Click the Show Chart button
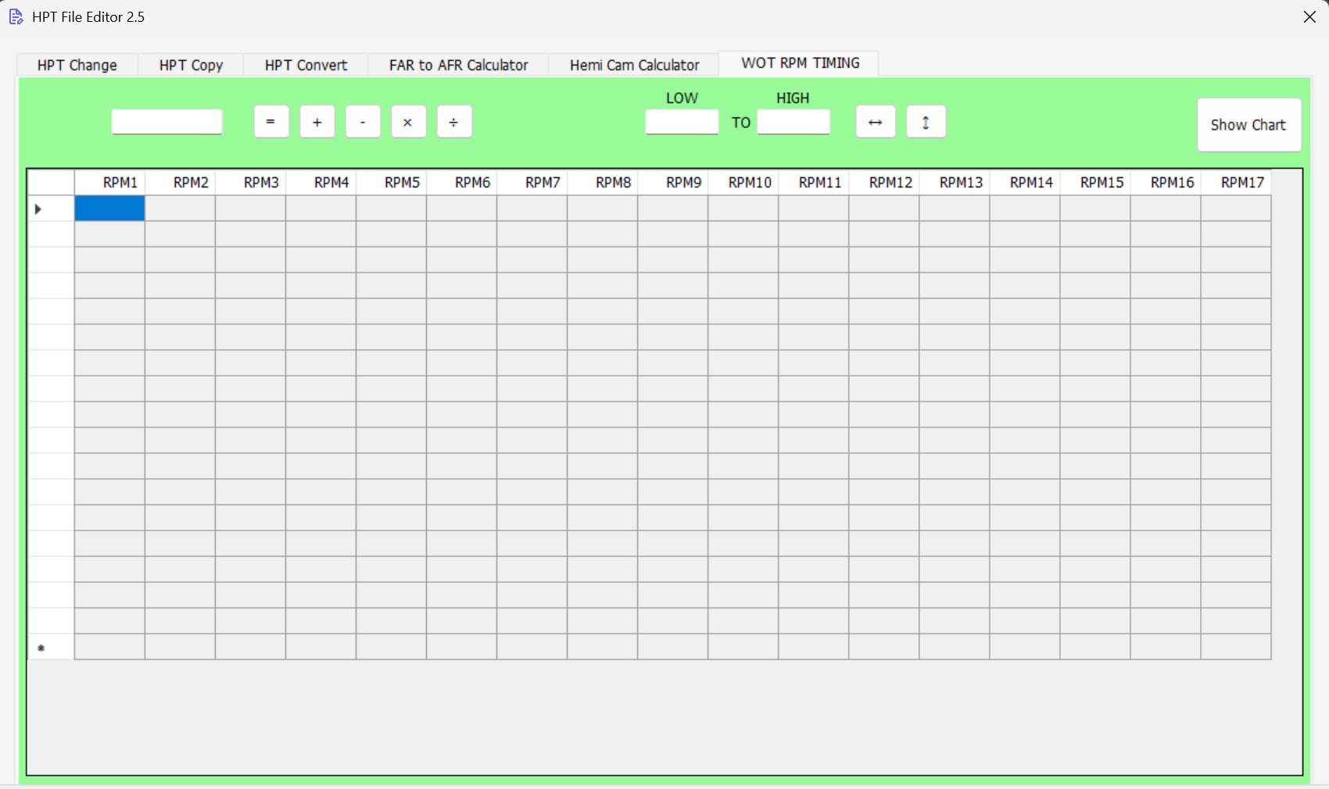This screenshot has width=1329, height=789. click(1249, 125)
